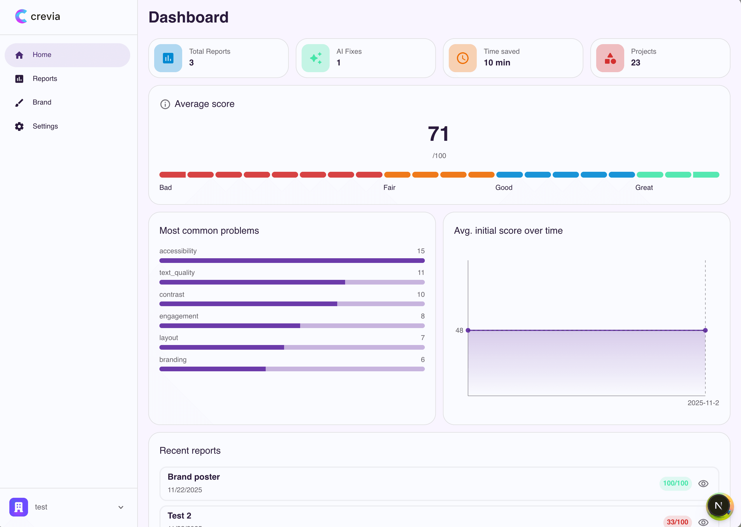Select the AI Fixes sparkle icon
The width and height of the screenshot is (741, 527).
pos(316,58)
